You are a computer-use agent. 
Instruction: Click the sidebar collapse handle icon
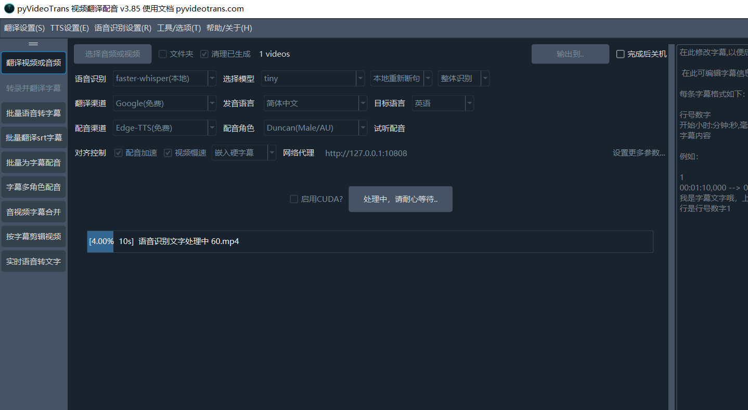(33, 44)
